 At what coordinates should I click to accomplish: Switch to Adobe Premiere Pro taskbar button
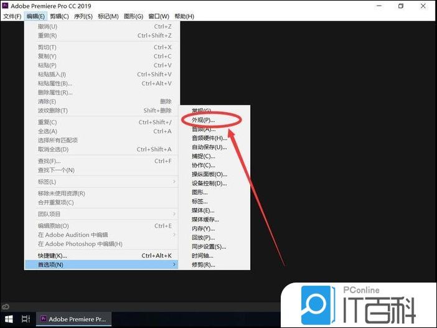pos(74,319)
